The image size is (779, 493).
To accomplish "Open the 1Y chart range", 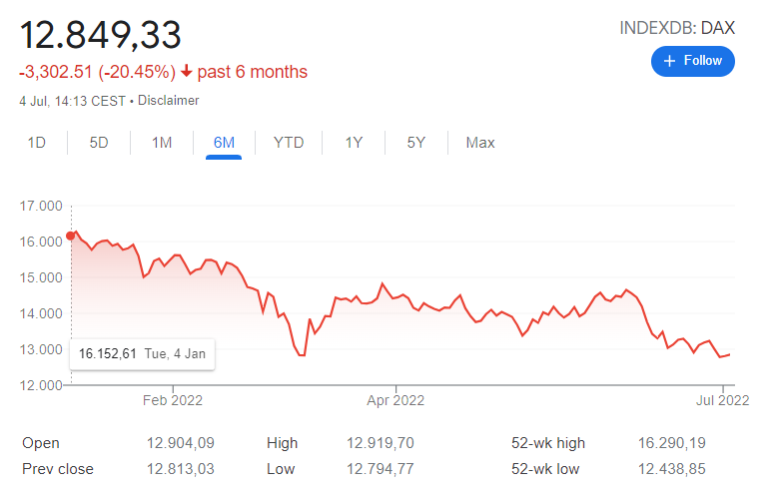I will 354,143.
